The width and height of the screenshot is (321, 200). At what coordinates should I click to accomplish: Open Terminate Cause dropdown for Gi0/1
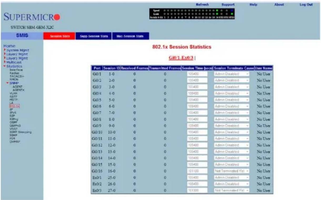[231, 74]
